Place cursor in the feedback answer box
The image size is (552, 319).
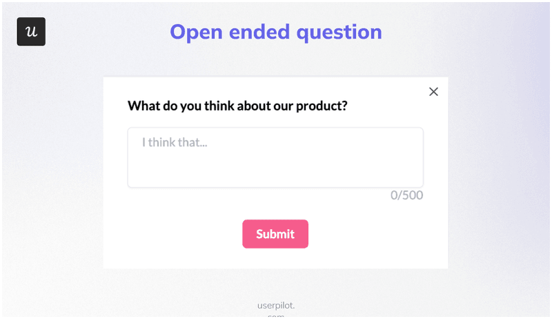(275, 157)
